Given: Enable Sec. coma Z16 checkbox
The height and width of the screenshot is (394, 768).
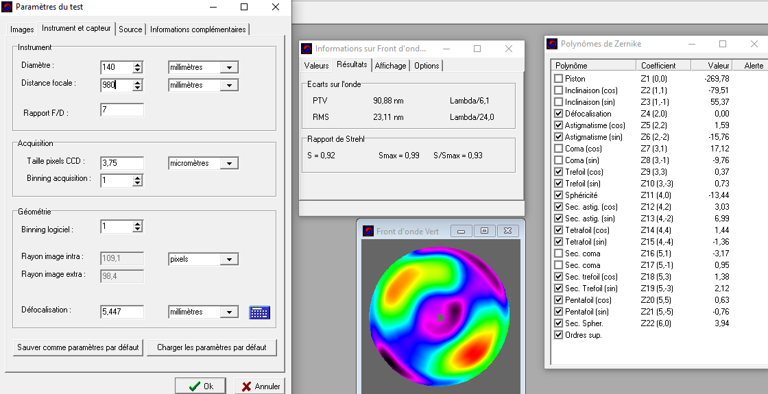Looking at the screenshot, I should coord(558,254).
